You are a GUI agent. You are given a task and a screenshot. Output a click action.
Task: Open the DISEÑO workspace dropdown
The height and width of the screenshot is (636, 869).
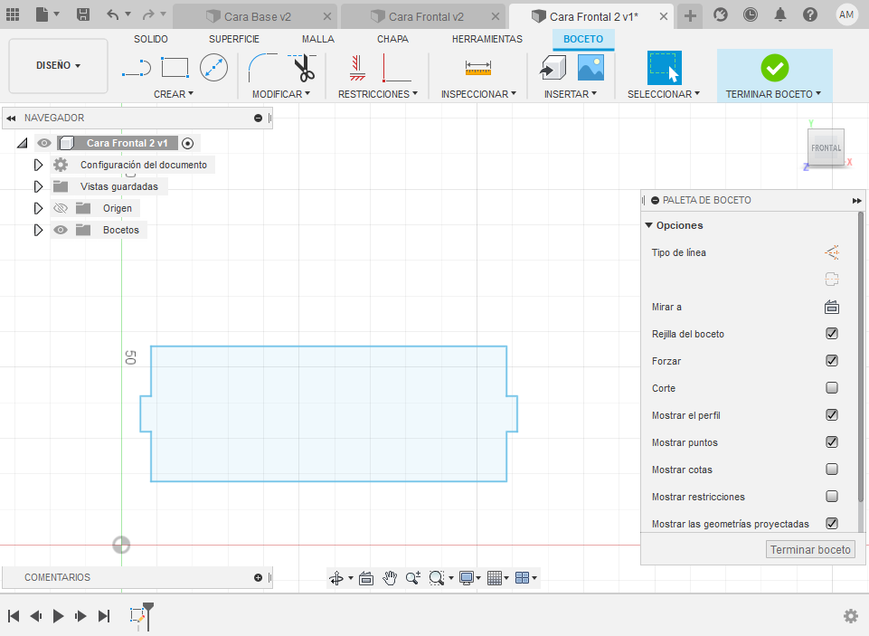click(58, 65)
